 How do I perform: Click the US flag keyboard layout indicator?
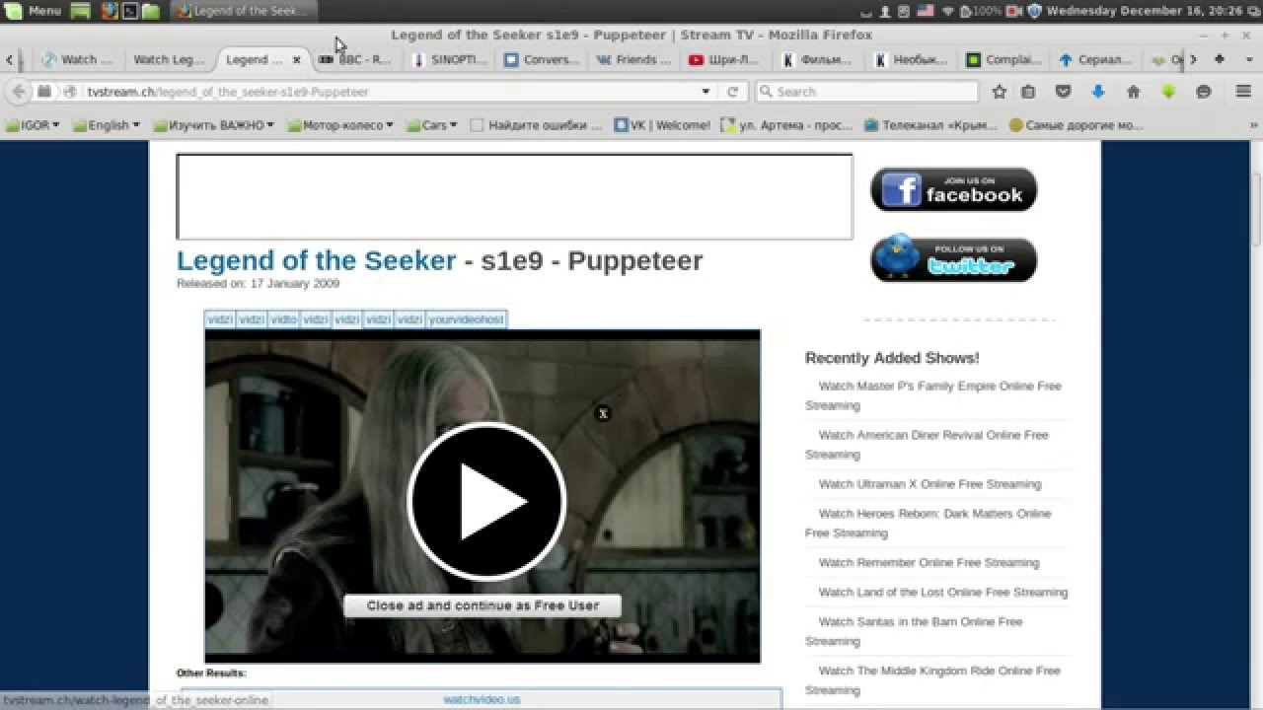(925, 11)
